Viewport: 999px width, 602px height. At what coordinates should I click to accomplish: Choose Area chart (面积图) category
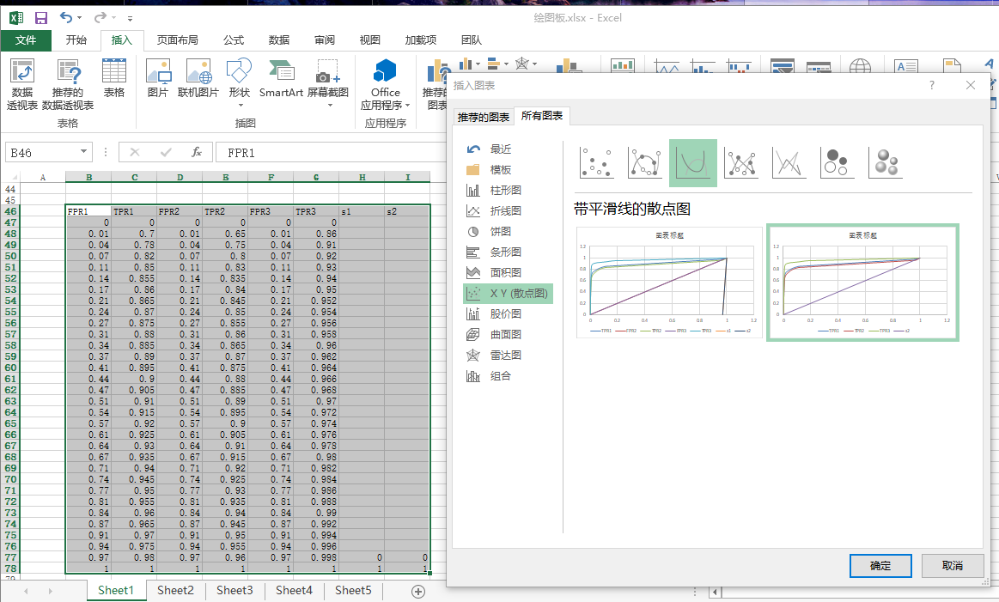coord(507,272)
